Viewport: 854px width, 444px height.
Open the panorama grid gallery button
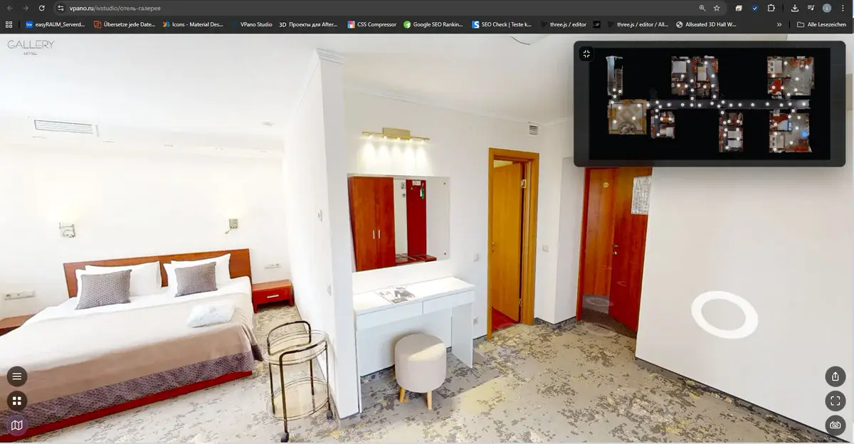[17, 401]
